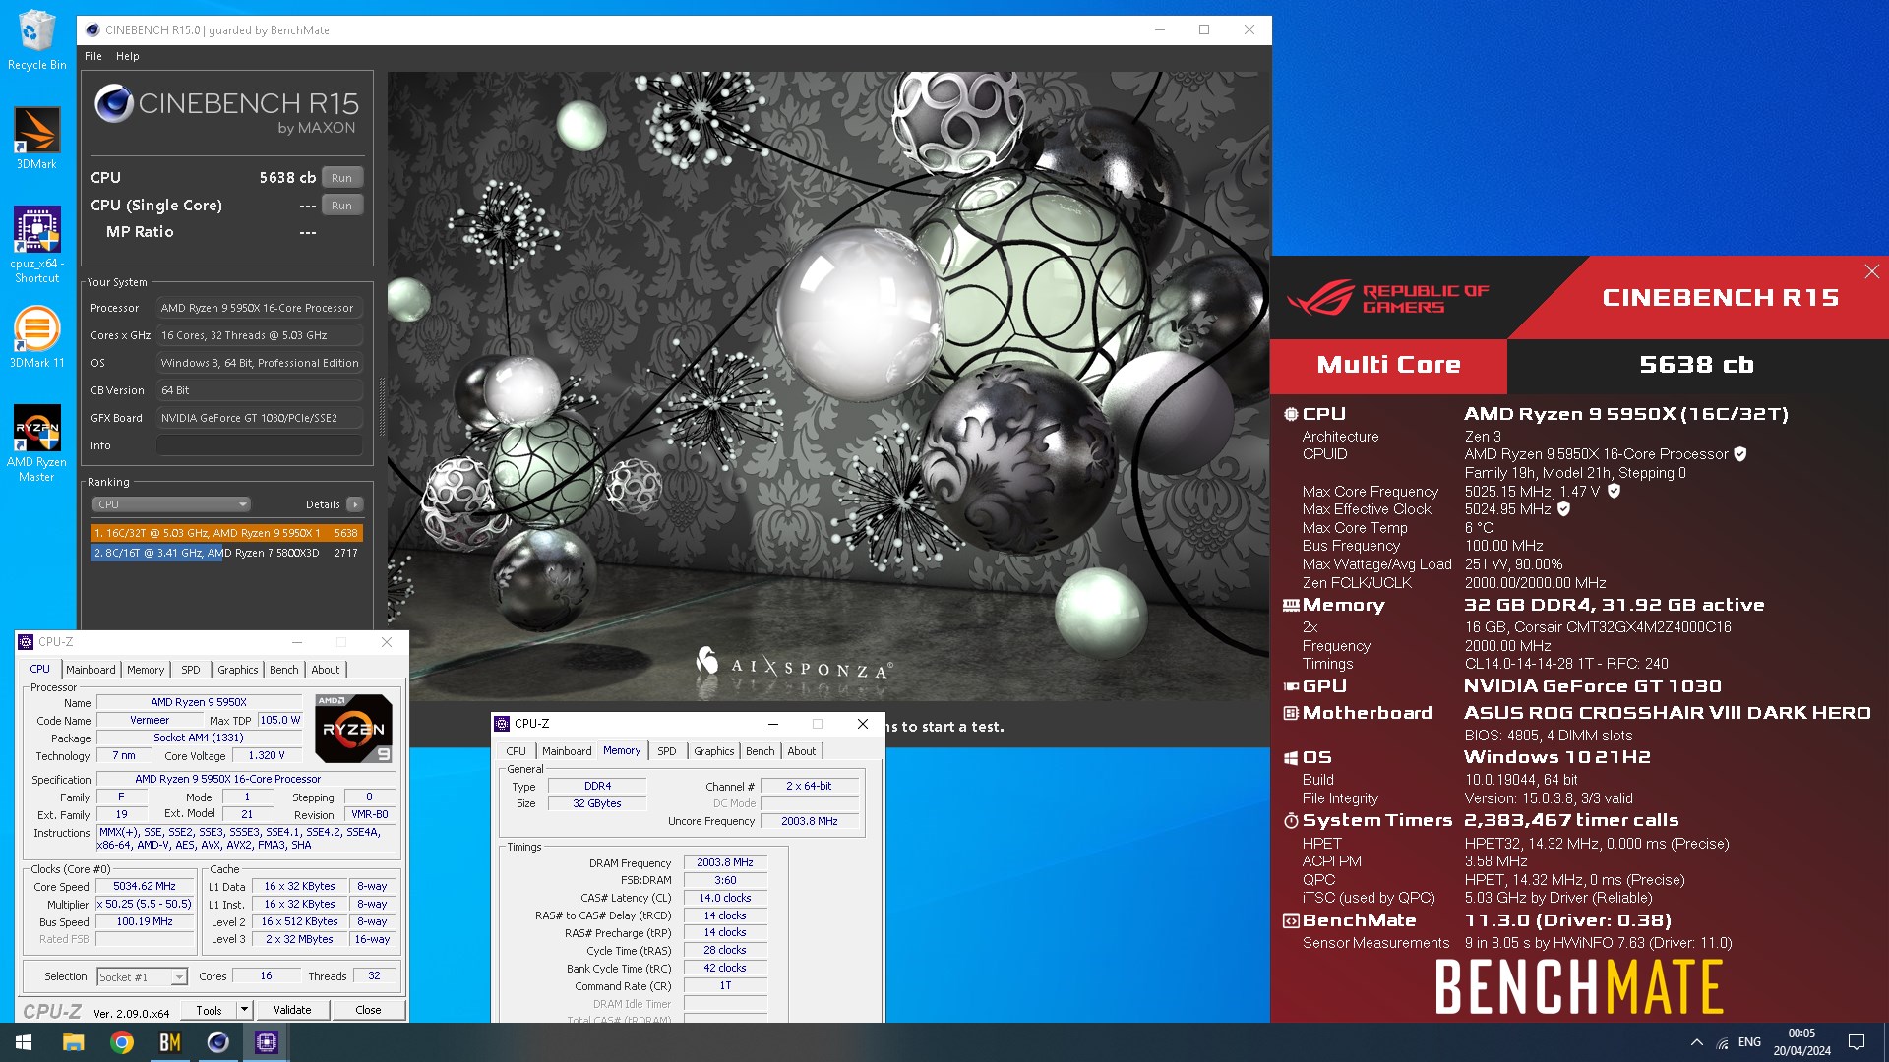
Task: Close the CPU-Z Memory window
Action: 863,724
